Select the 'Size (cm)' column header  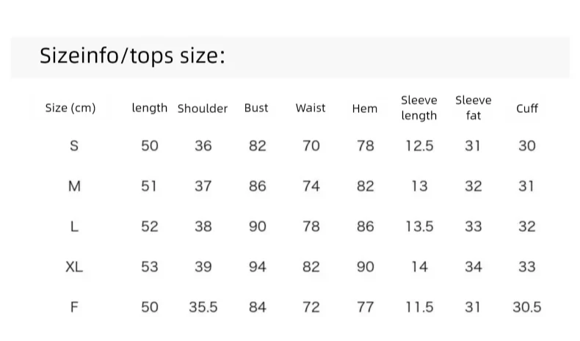tap(70, 108)
